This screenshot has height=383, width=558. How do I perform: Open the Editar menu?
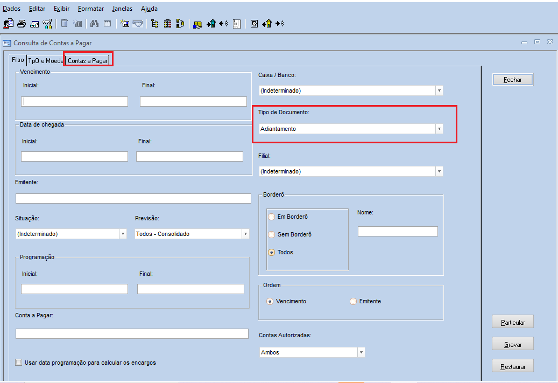click(x=37, y=9)
